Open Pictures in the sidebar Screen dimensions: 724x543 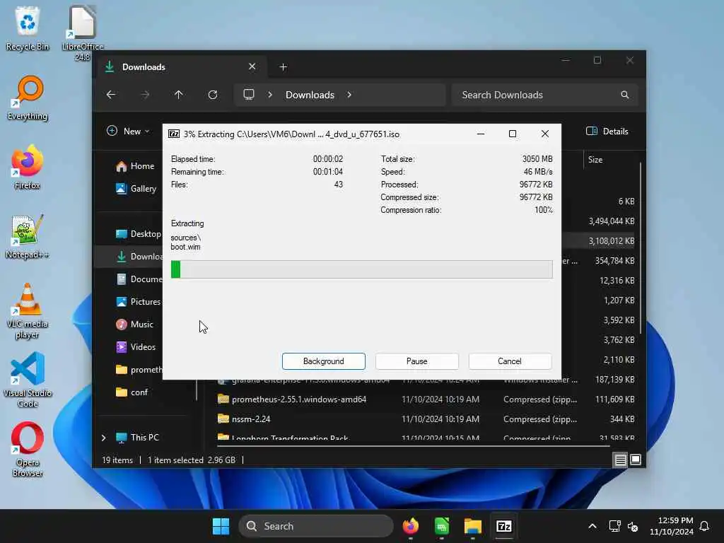tap(138, 301)
